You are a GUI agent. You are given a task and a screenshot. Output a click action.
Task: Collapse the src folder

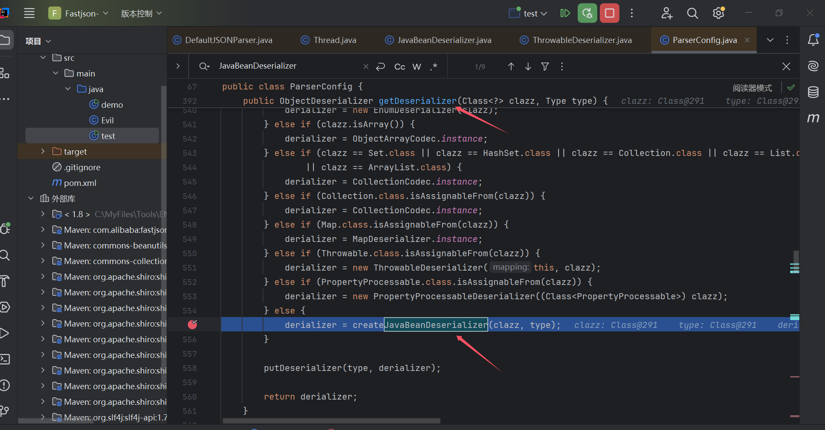[43, 57]
